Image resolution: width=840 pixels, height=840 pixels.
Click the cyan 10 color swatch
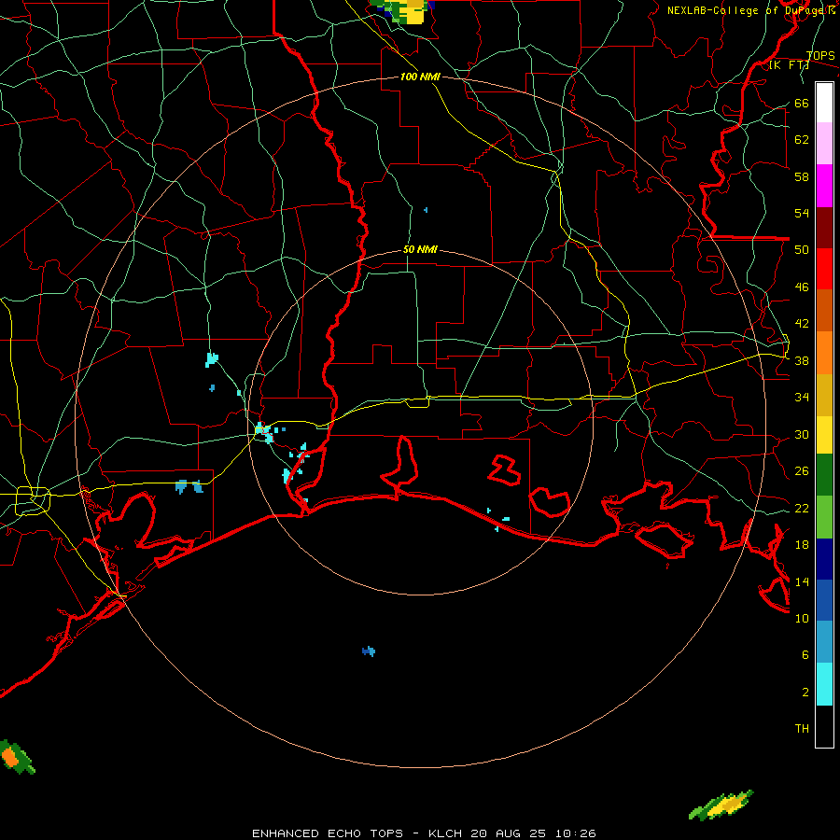[x=824, y=684]
